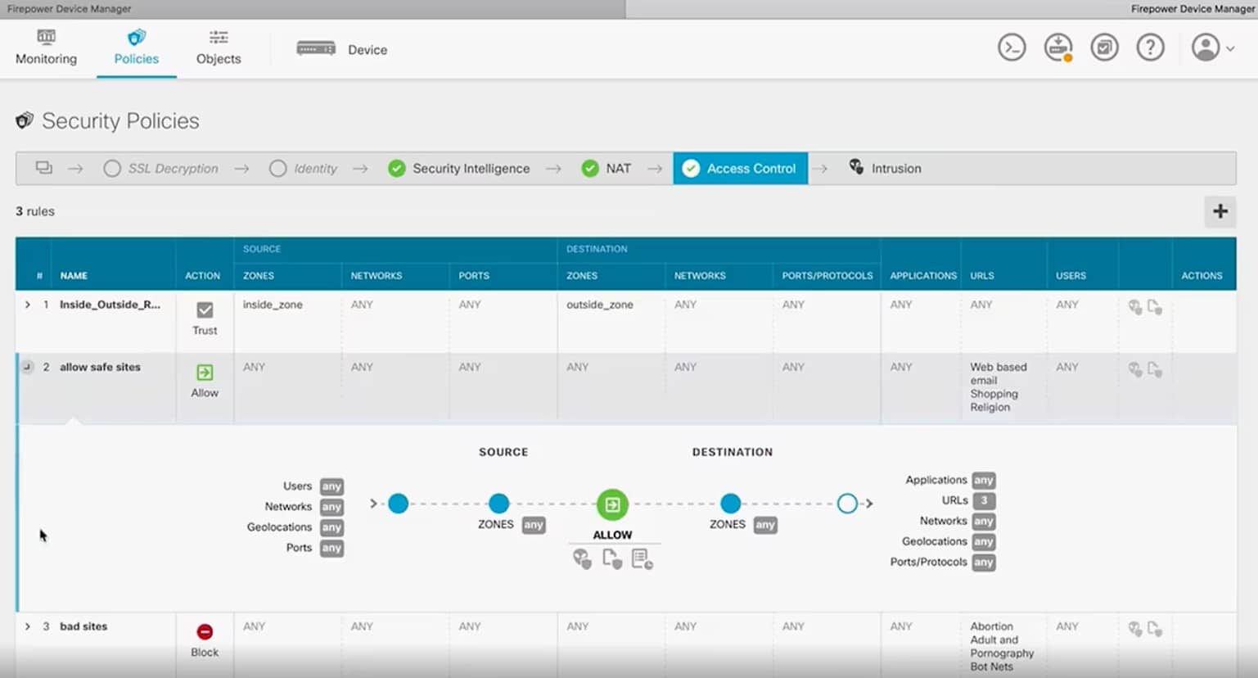This screenshot has width=1258, height=678.
Task: Click the device appliance icon
Action: tap(316, 49)
